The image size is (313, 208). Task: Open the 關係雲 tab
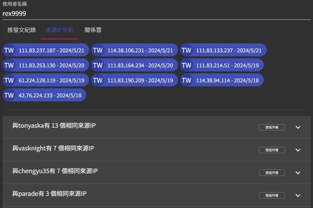coord(93,30)
